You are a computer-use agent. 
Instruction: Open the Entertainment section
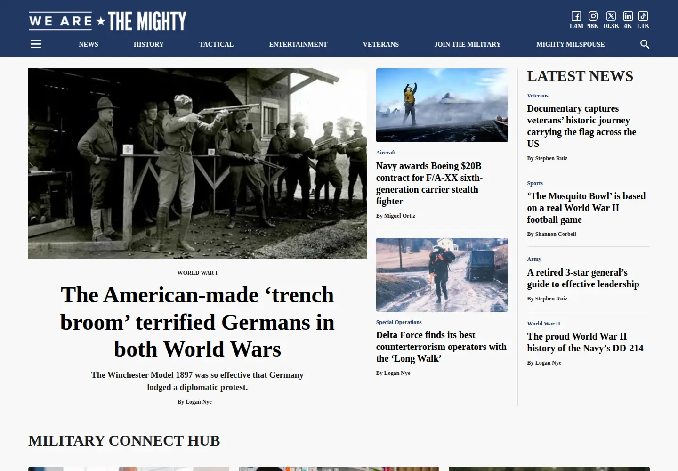point(298,44)
